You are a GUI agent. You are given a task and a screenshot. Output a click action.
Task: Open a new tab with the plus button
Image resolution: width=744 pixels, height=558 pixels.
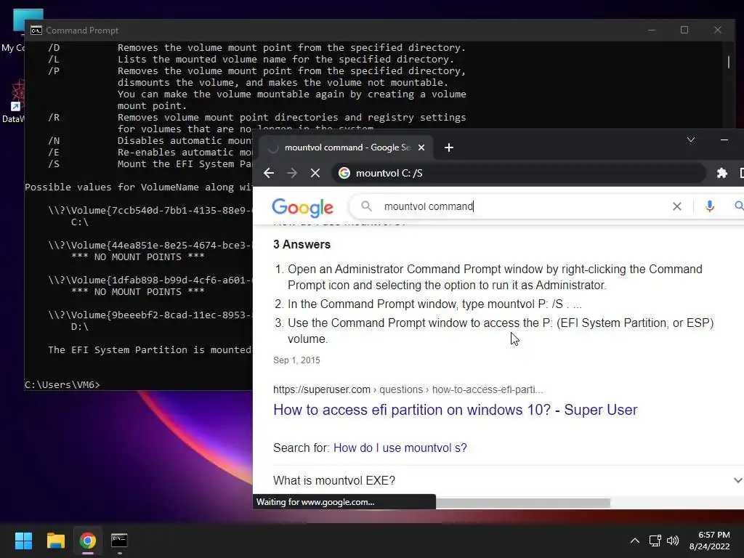tap(449, 147)
